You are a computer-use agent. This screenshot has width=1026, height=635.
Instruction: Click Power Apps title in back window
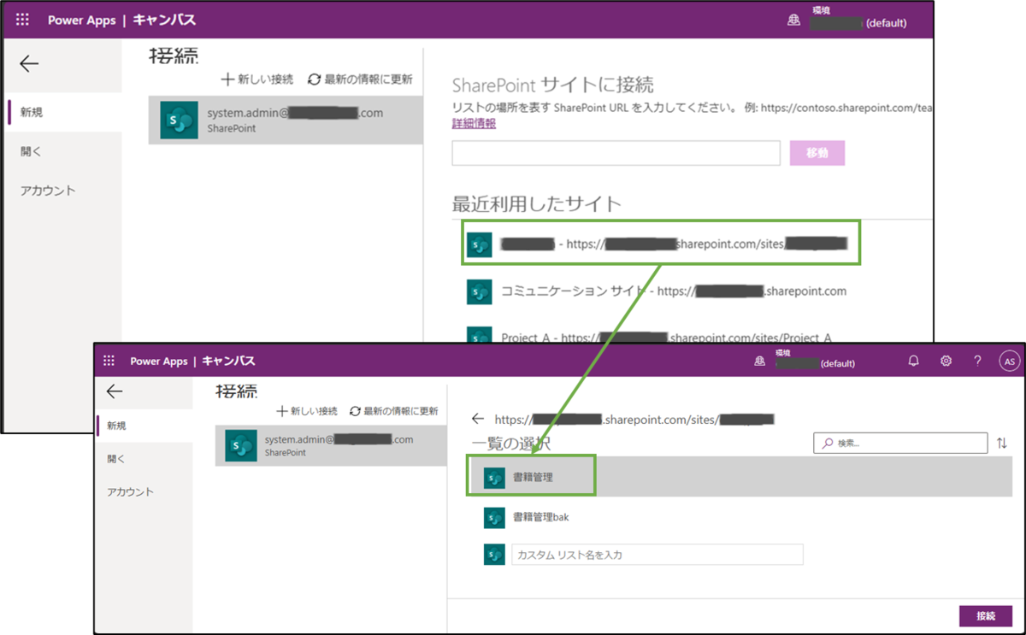click(x=82, y=21)
